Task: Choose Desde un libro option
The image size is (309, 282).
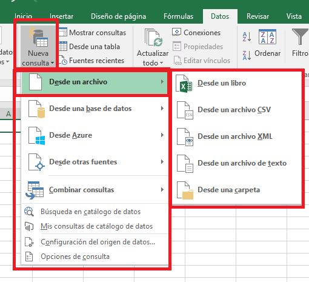Action: [x=237, y=83]
